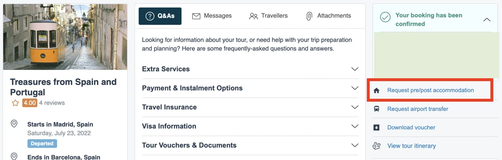Expand the Visa Information section
The image size is (502, 160).
pos(250,126)
